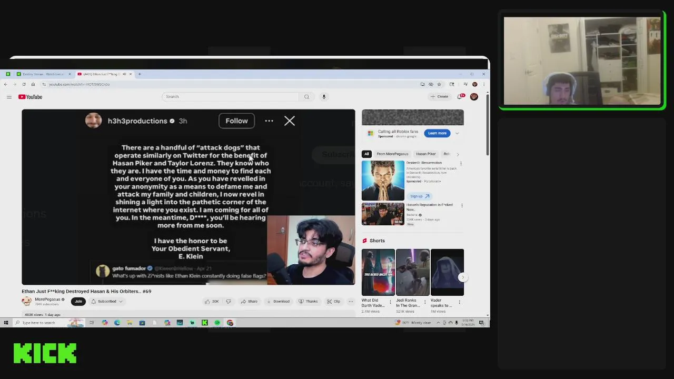Expand Roblox ad options chevron
This screenshot has width=674, height=379.
pos(457,133)
